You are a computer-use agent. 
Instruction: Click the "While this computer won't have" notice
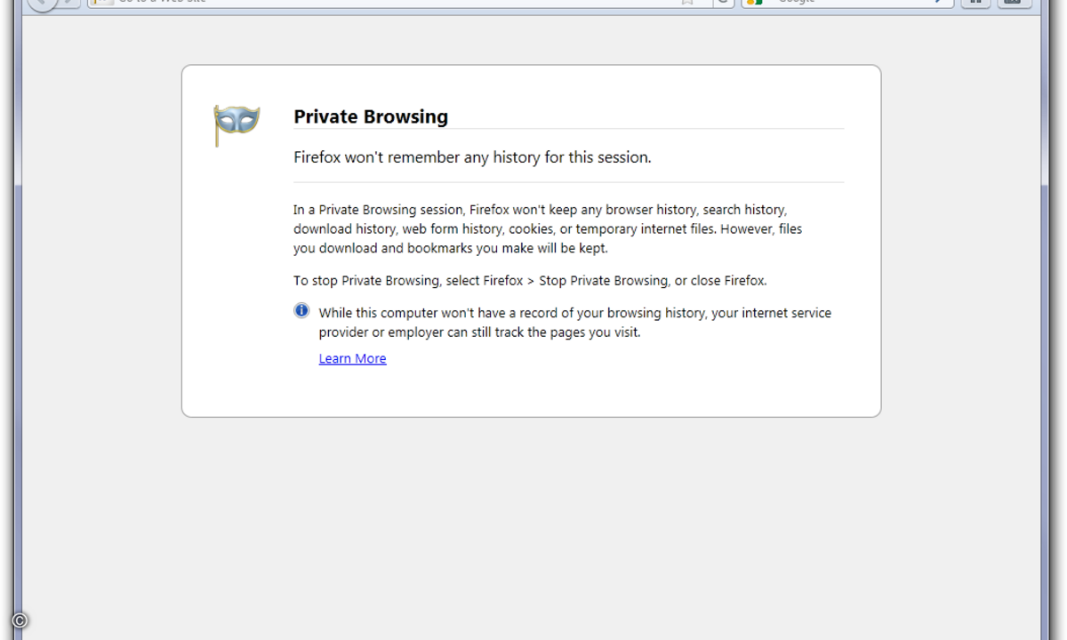pyautogui.click(x=575, y=323)
